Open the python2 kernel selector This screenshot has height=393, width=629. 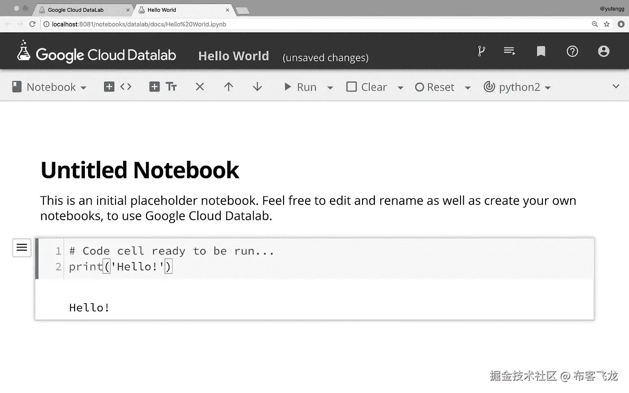tap(517, 87)
